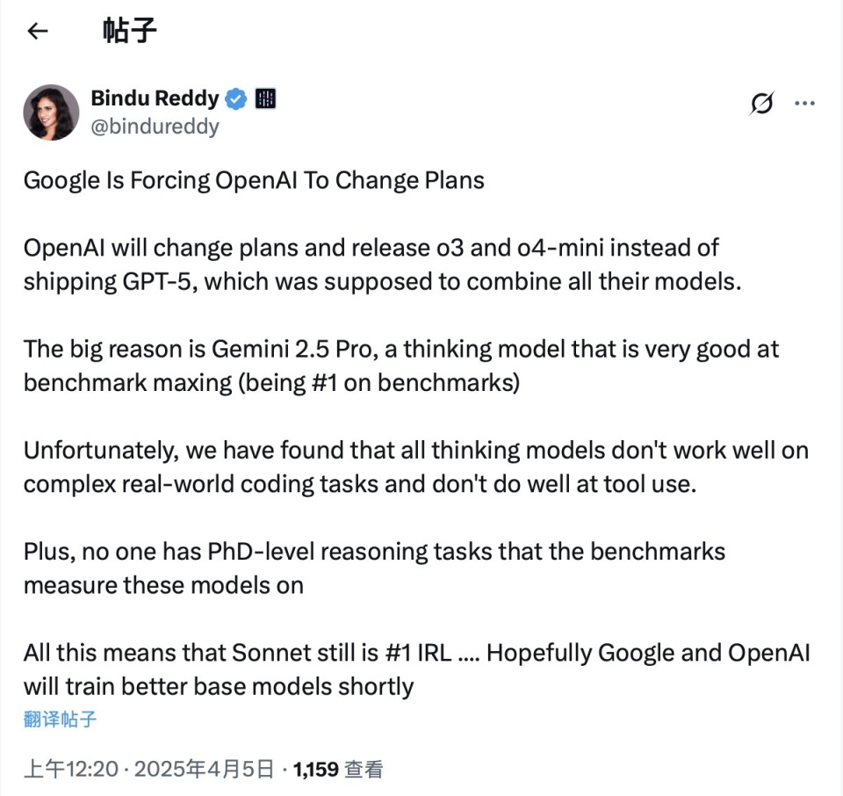Screen dimensions: 843x796
Task: Click the Google Is Forcing OpenAI headline
Action: click(254, 180)
